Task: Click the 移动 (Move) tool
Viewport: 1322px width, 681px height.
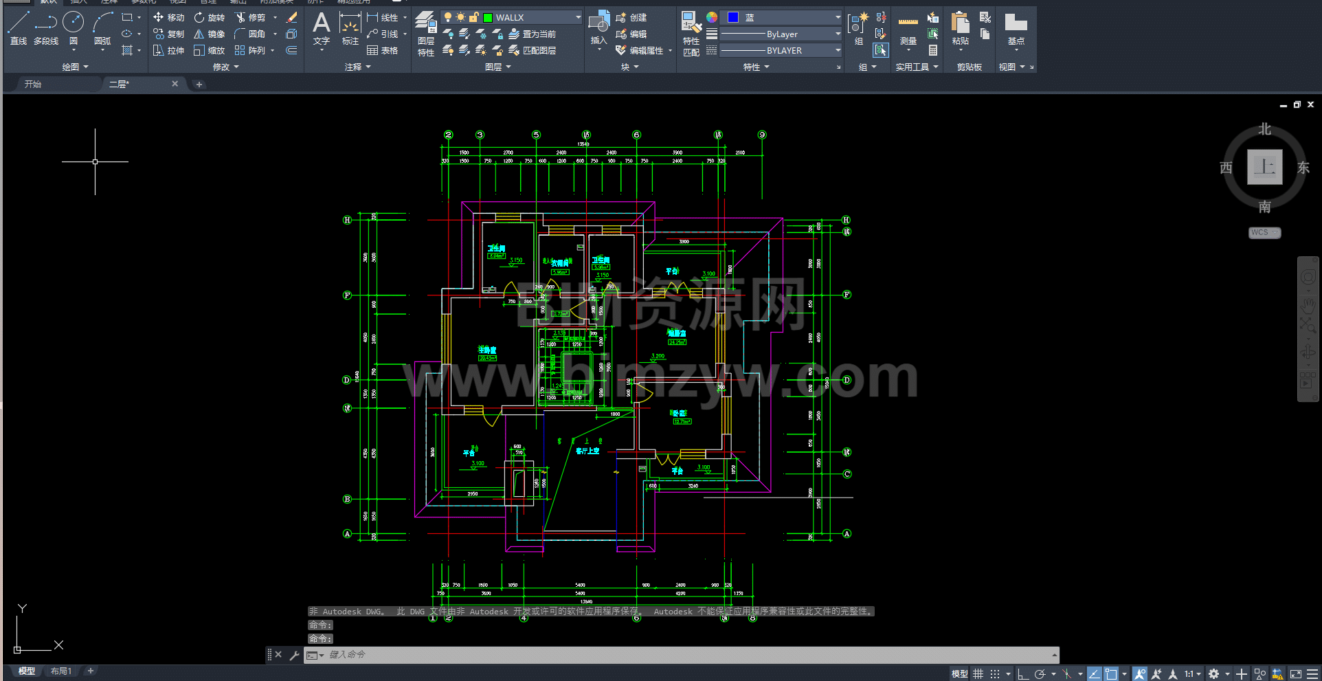Action: click(x=168, y=17)
